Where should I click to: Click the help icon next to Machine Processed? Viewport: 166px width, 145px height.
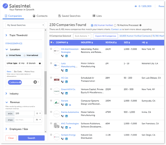click(140, 25)
